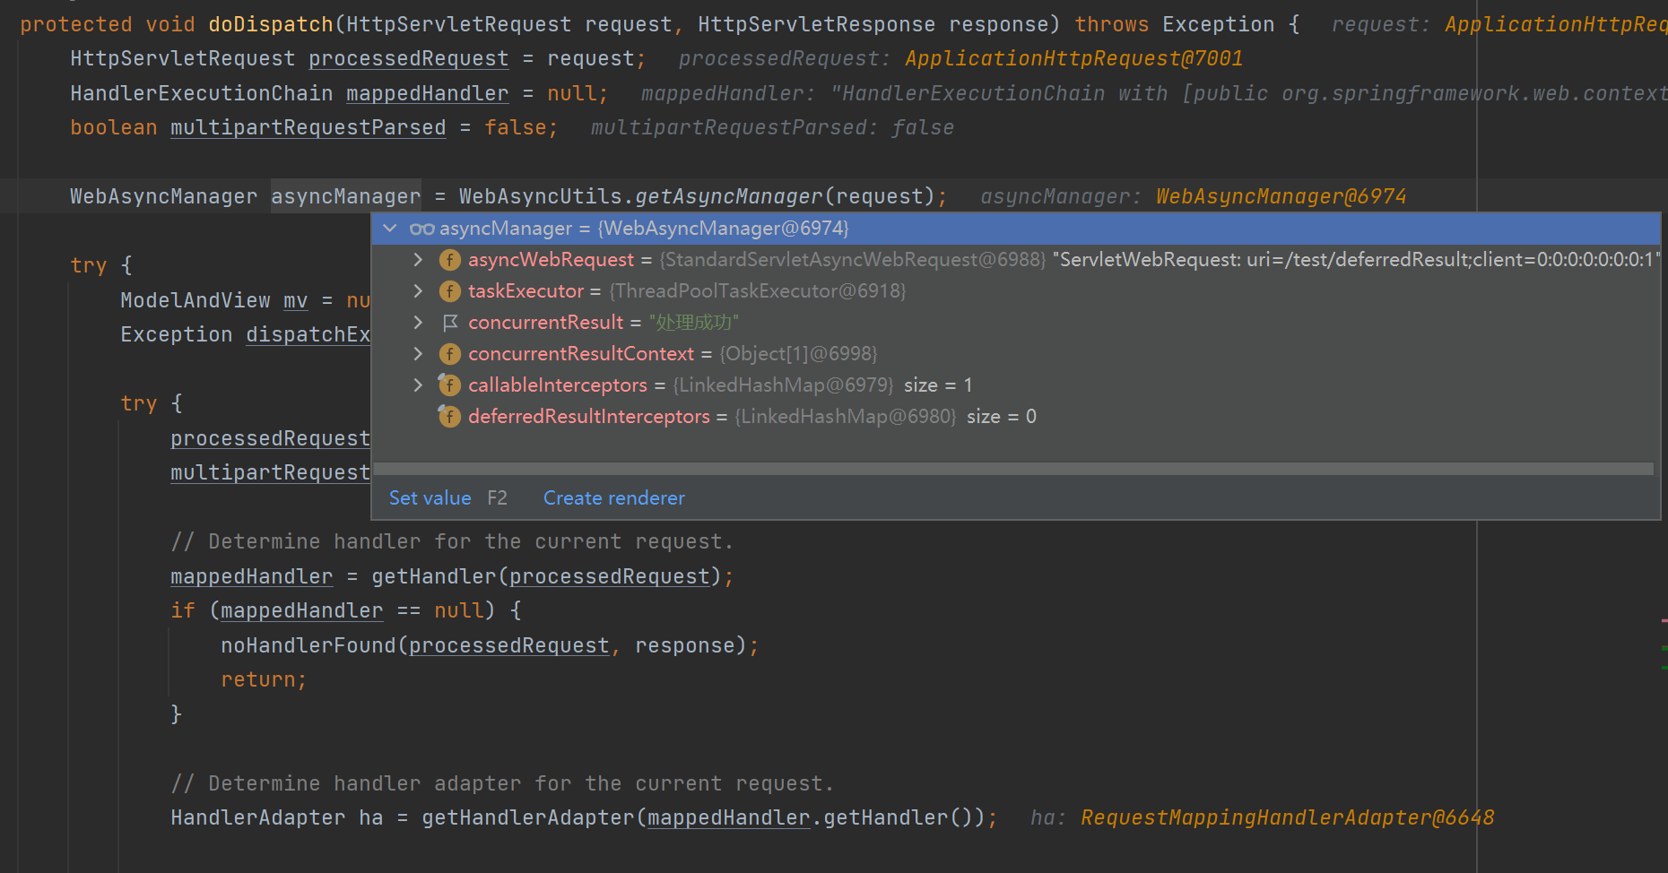Click the "Determine handler for the current" comment
Viewport: 1668px width, 873px height.
click(x=452, y=541)
